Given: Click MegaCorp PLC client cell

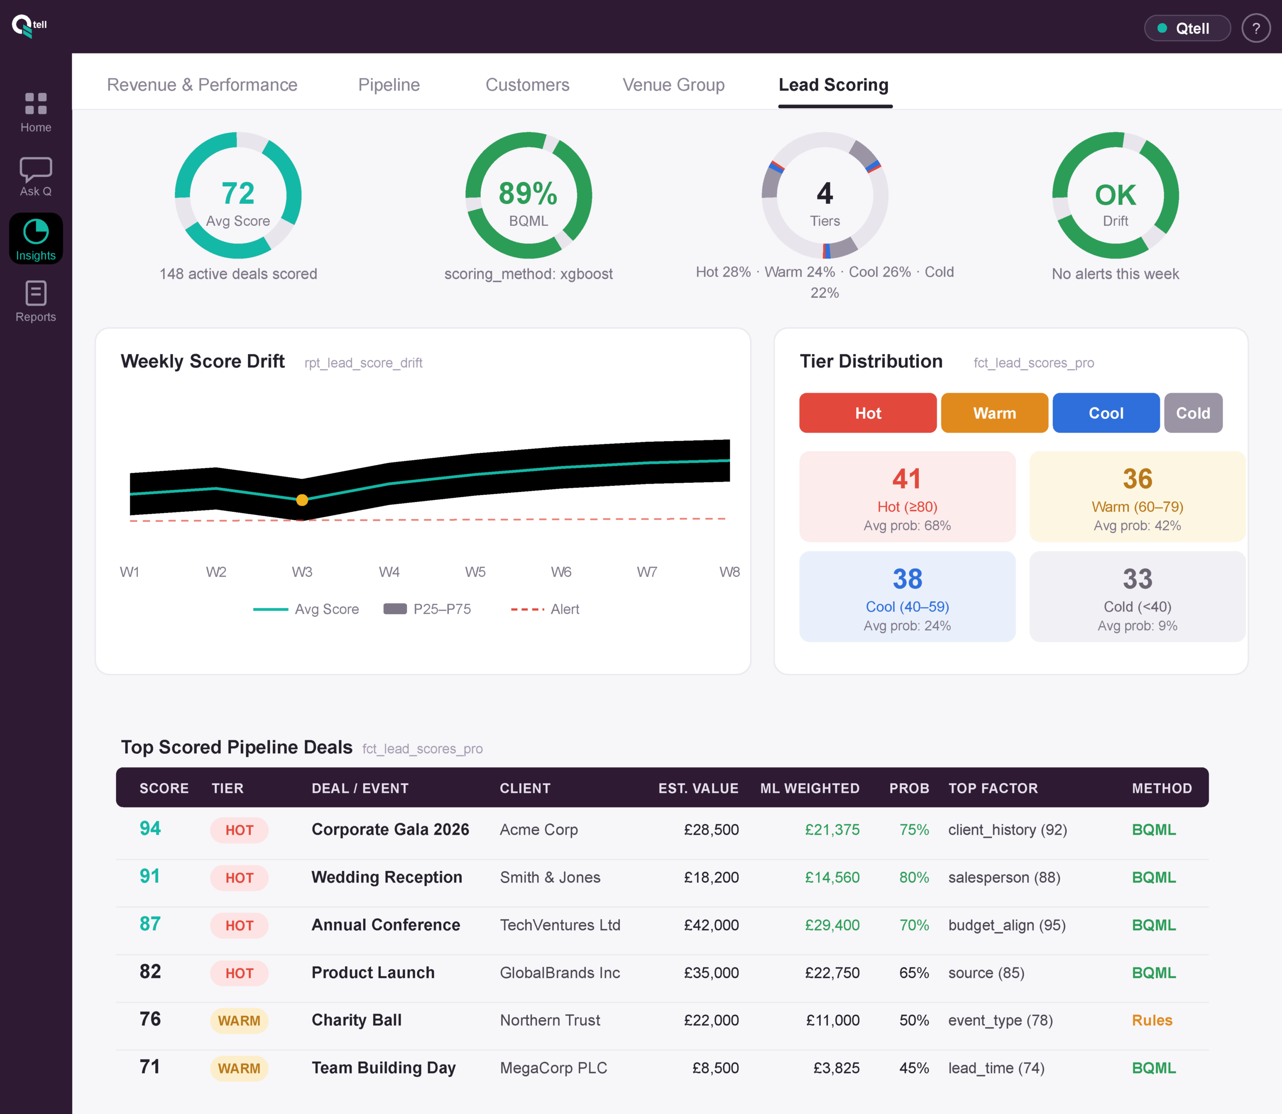Looking at the screenshot, I should (554, 1068).
